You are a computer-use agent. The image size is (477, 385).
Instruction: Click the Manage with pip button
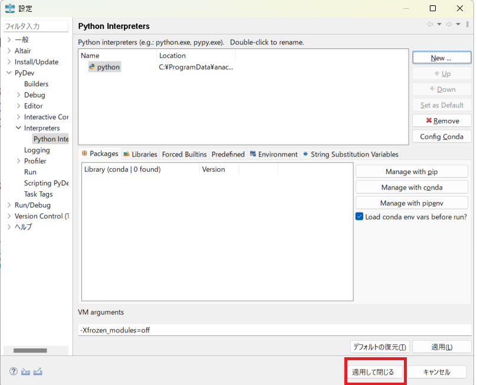[412, 171]
